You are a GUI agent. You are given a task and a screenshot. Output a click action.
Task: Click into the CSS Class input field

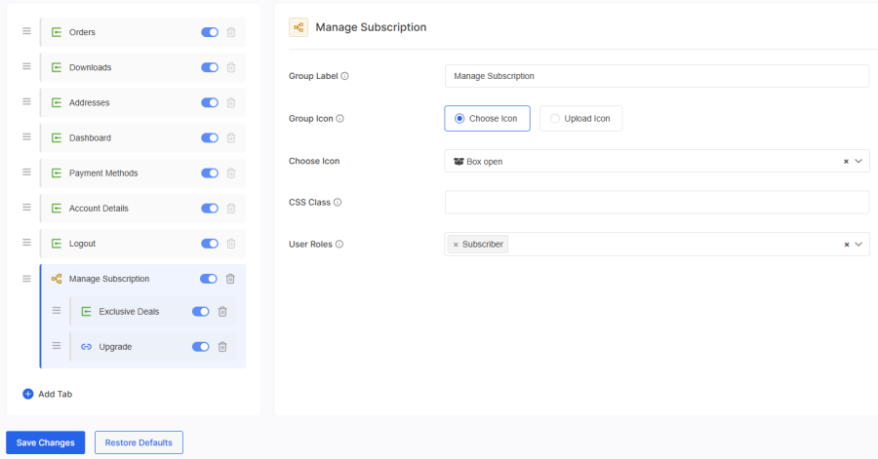(x=657, y=203)
